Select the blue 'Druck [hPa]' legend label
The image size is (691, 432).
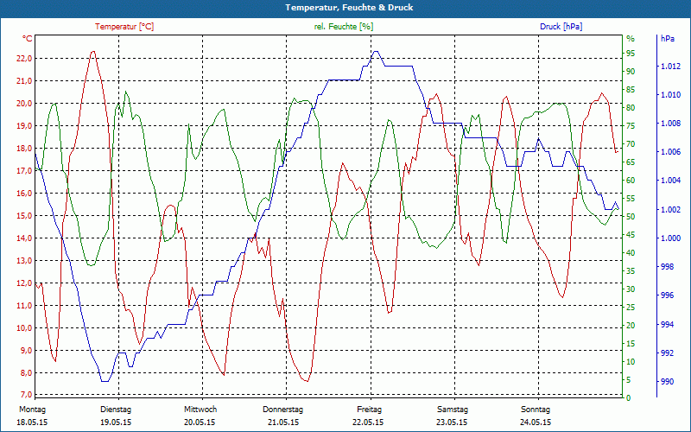tap(561, 27)
